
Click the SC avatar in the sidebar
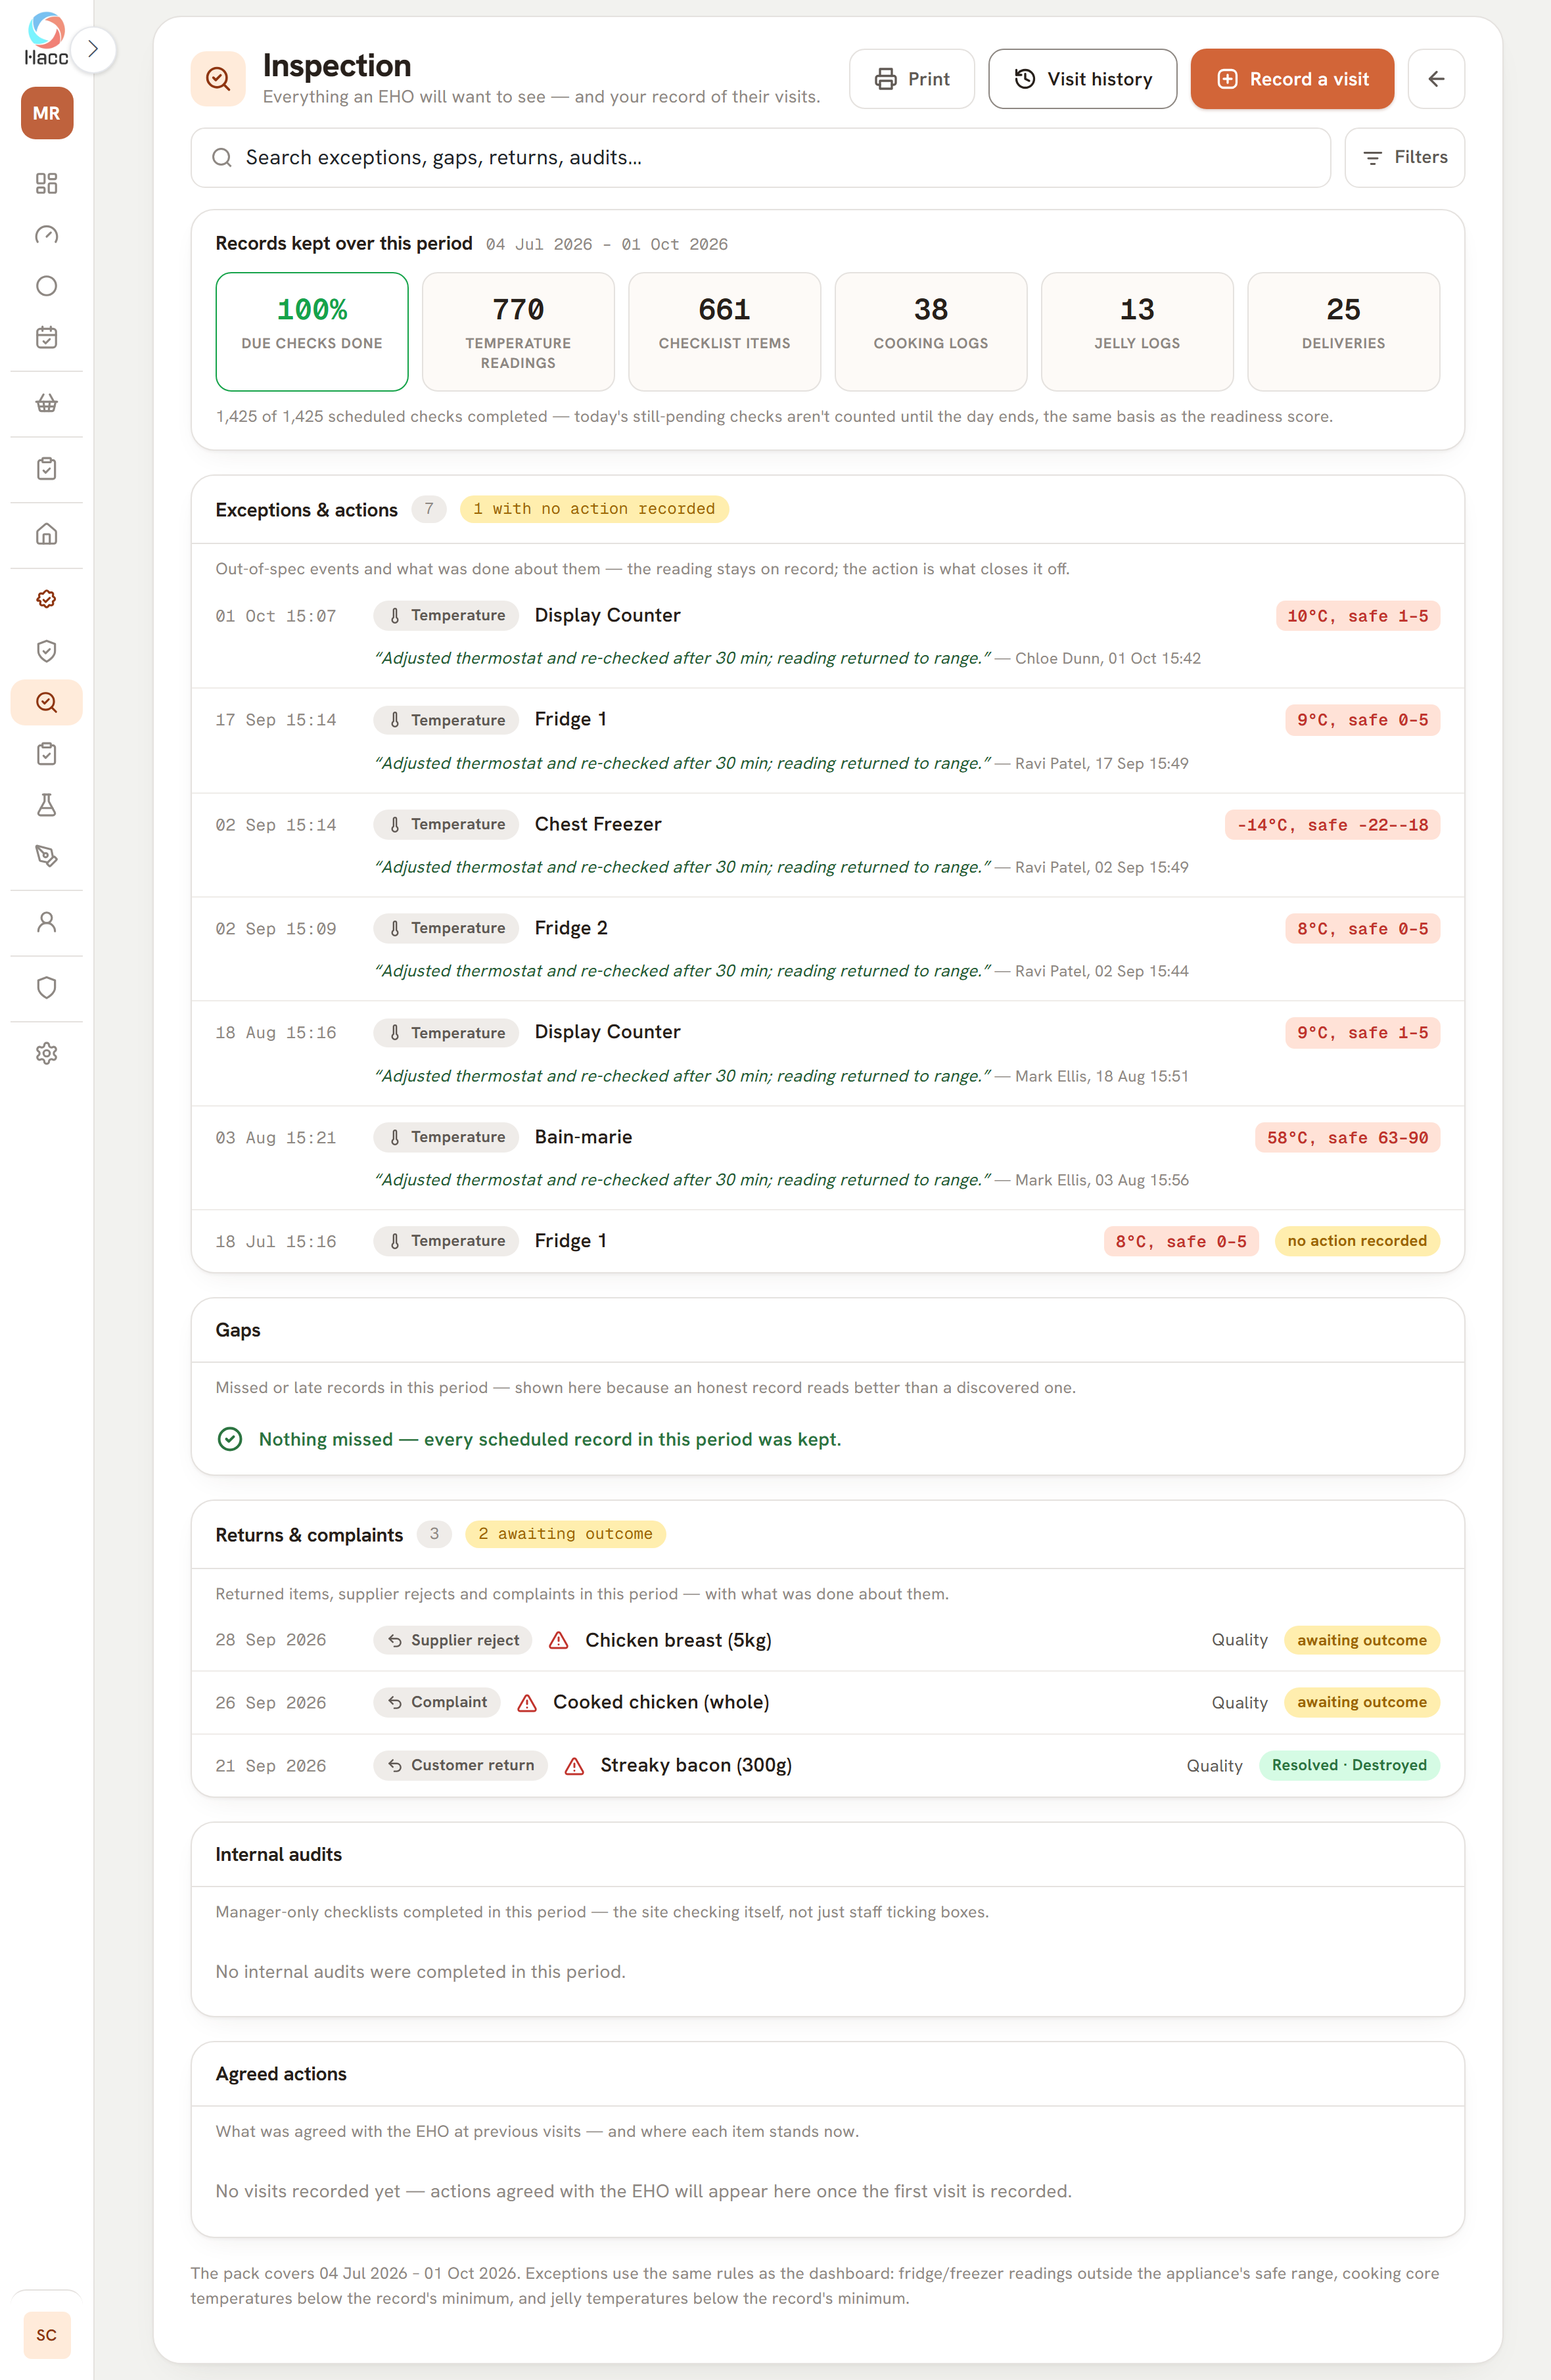point(46,2335)
